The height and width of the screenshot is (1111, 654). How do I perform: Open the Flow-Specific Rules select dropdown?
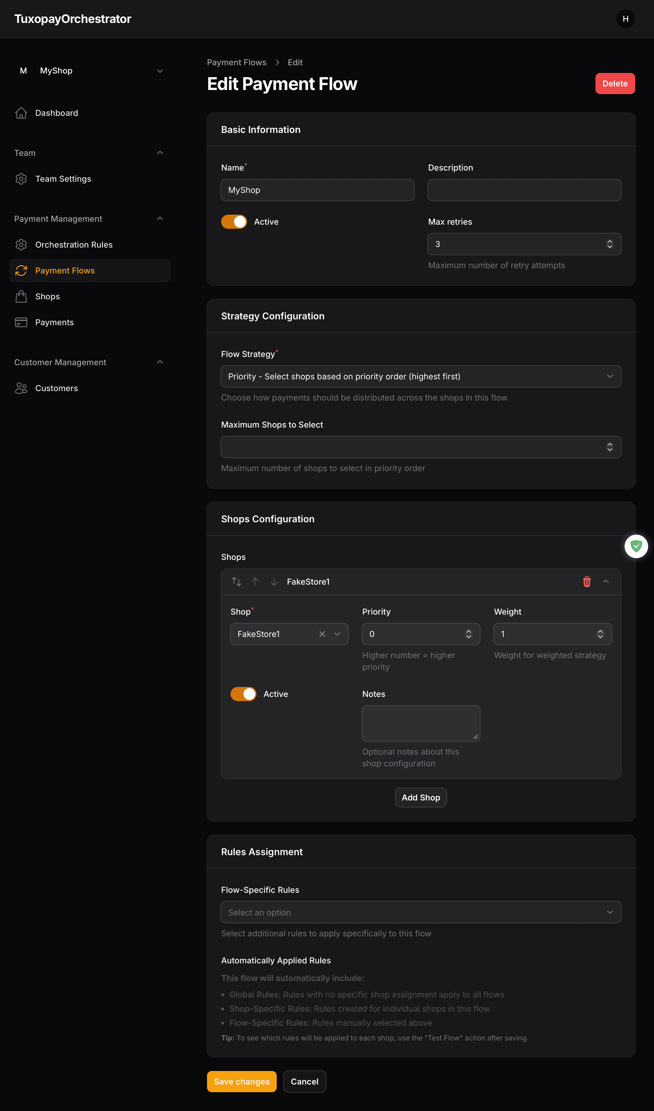click(x=421, y=912)
